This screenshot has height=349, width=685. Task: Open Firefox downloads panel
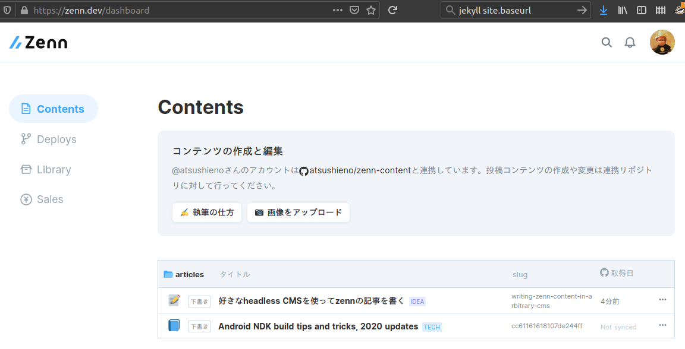click(x=603, y=10)
